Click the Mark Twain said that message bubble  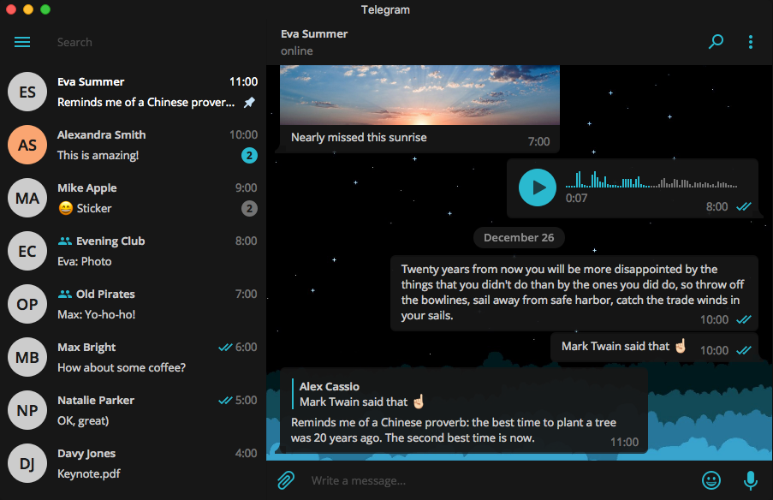coord(654,347)
